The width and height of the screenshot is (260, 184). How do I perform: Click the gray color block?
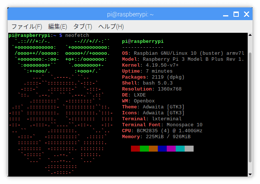(x=189, y=149)
